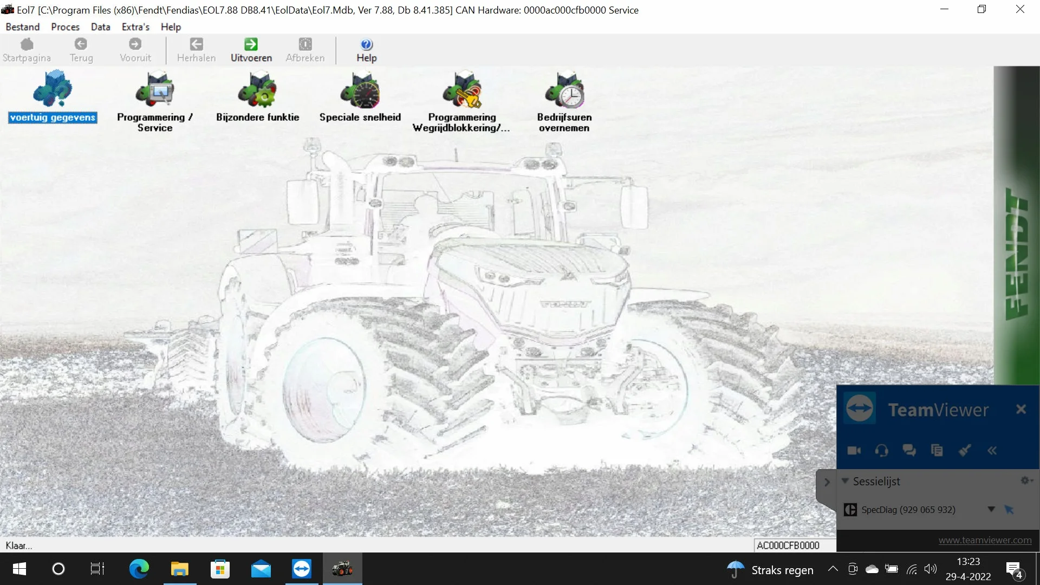Open File Explorer from taskbar
The height and width of the screenshot is (585, 1040).
click(x=179, y=569)
